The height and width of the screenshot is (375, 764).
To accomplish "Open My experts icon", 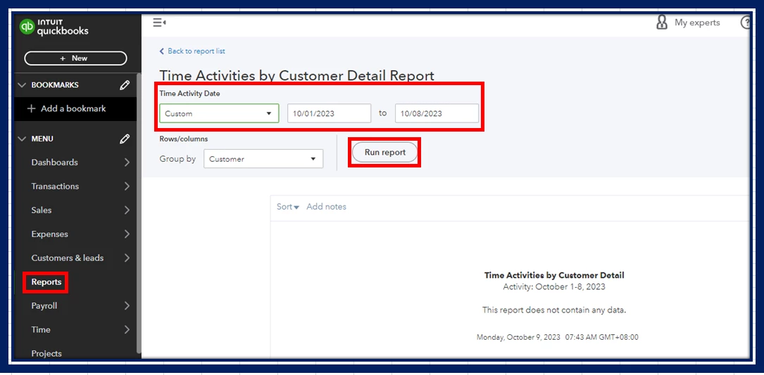I will point(662,23).
